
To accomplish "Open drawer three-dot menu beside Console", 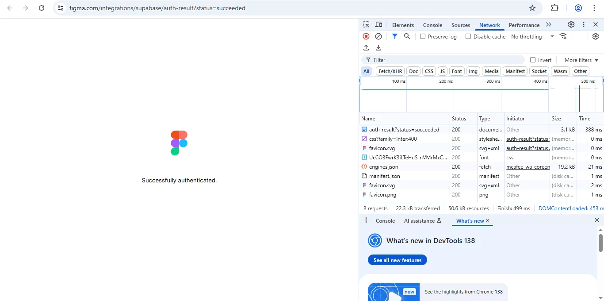I will [x=366, y=220].
